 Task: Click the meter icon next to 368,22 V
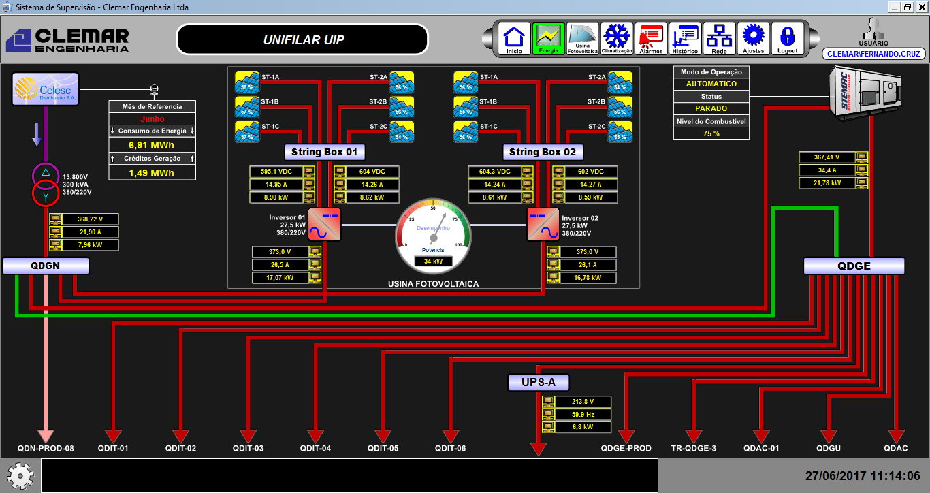56,219
